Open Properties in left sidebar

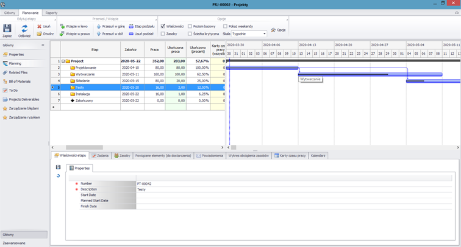pos(13,55)
